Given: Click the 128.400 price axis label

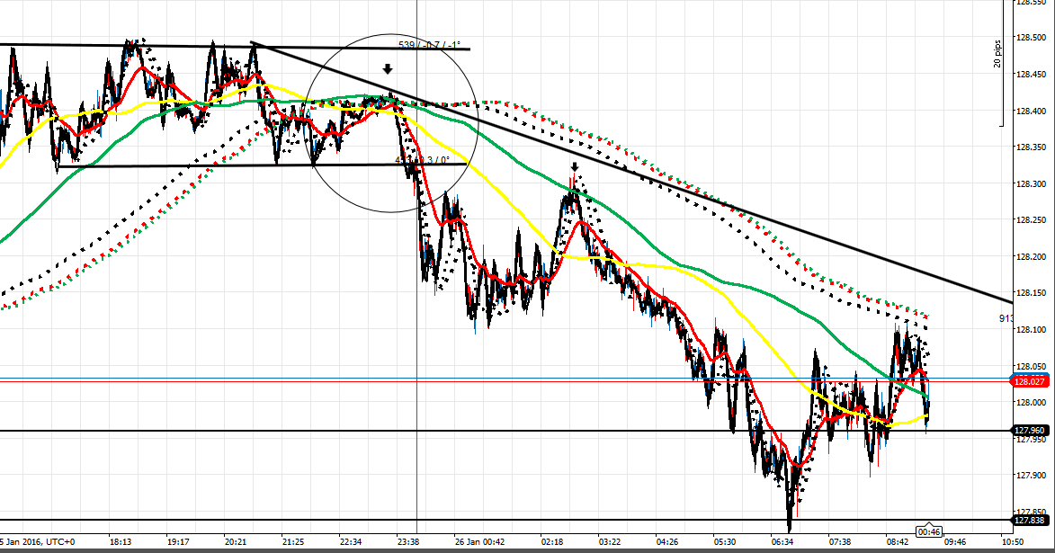Looking at the screenshot, I should (1030, 111).
